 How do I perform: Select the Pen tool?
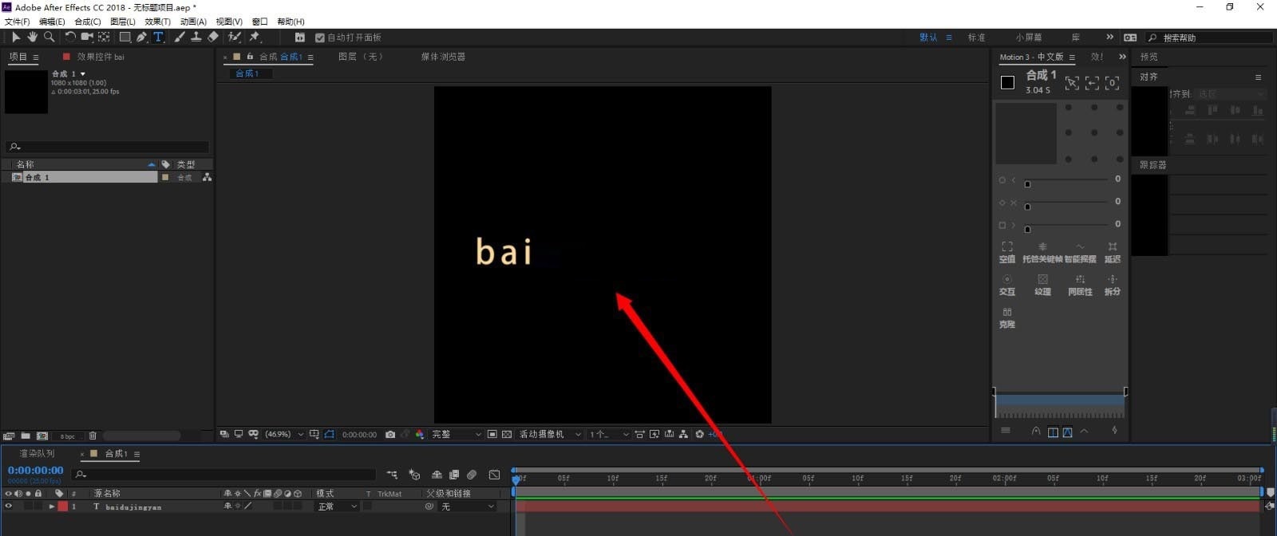click(x=141, y=37)
